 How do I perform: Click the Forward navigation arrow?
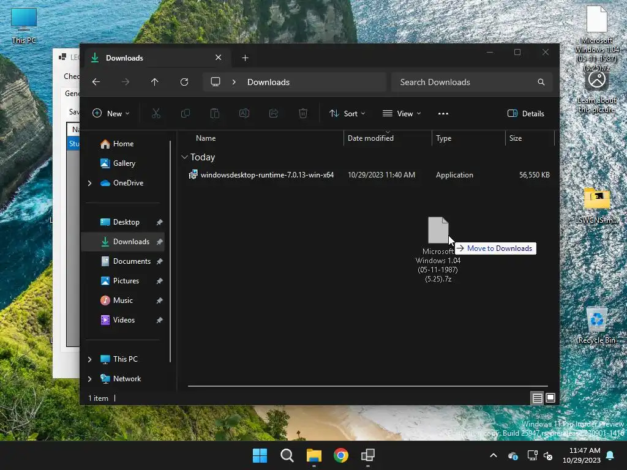[x=126, y=82]
